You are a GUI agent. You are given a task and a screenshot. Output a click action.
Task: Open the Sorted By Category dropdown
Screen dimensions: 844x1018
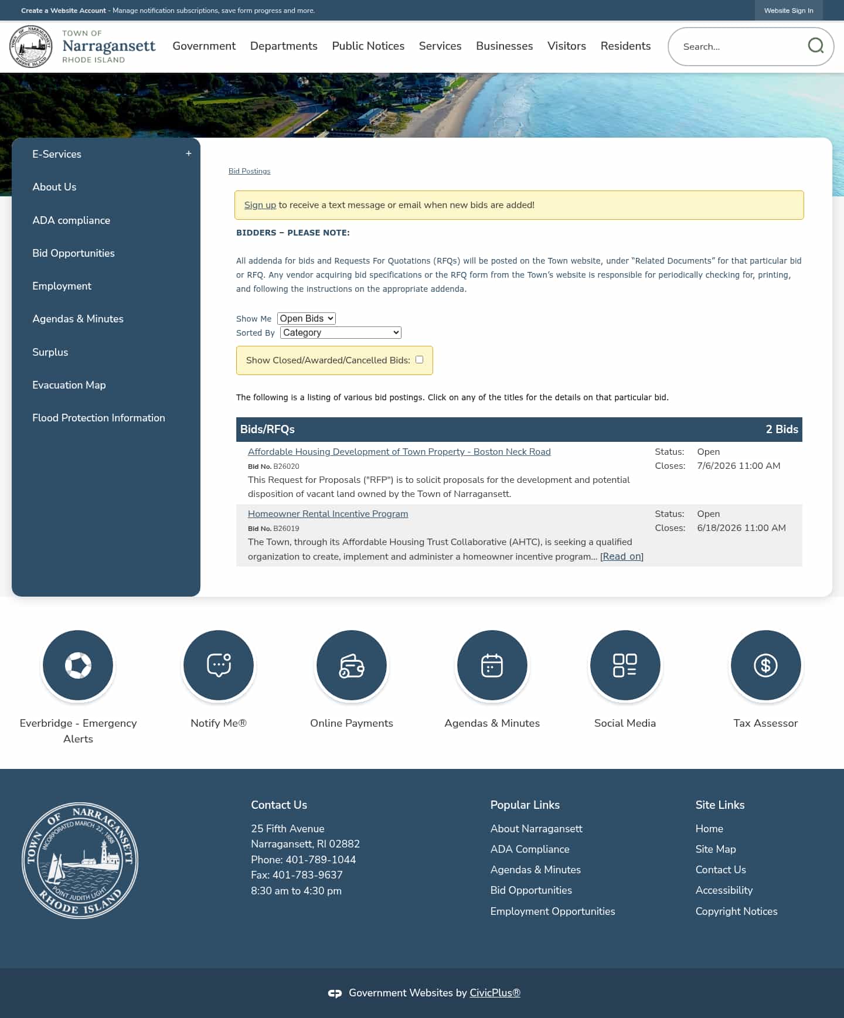click(x=341, y=332)
